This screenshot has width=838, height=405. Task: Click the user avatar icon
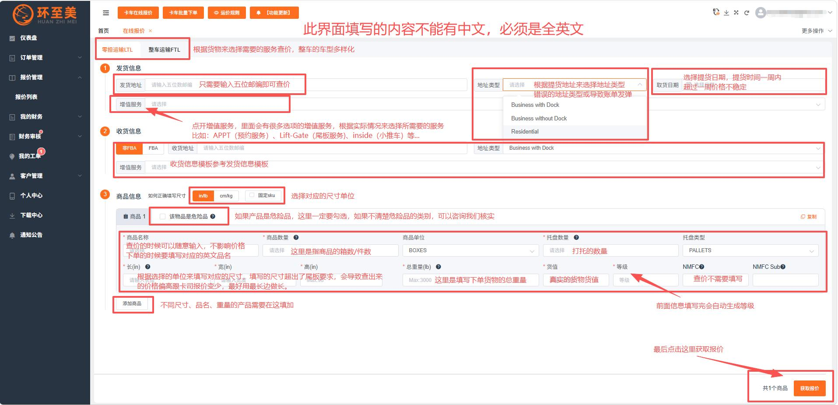click(761, 13)
